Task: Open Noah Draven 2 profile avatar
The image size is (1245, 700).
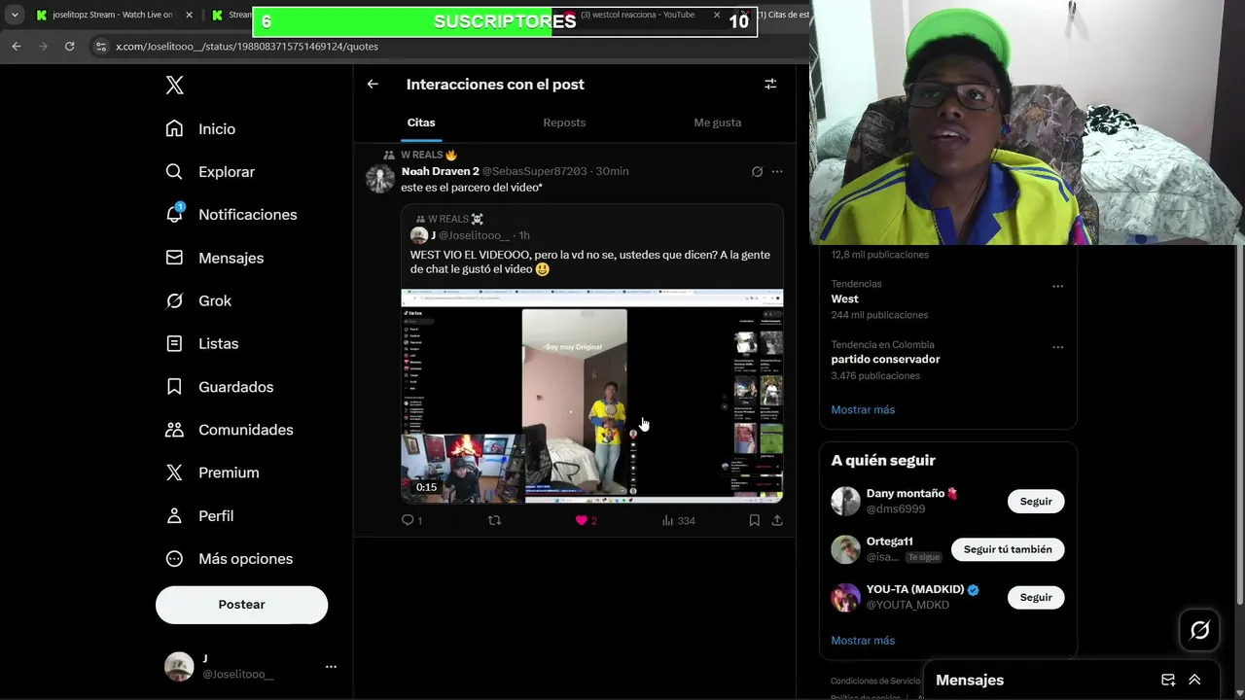Action: pyautogui.click(x=379, y=179)
